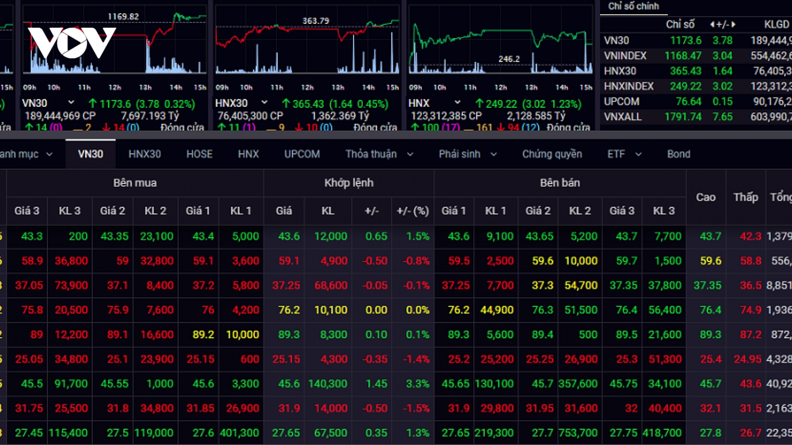The height and width of the screenshot is (445, 792).
Task: Switch to the HNX30 tab
Action: pyautogui.click(x=145, y=154)
